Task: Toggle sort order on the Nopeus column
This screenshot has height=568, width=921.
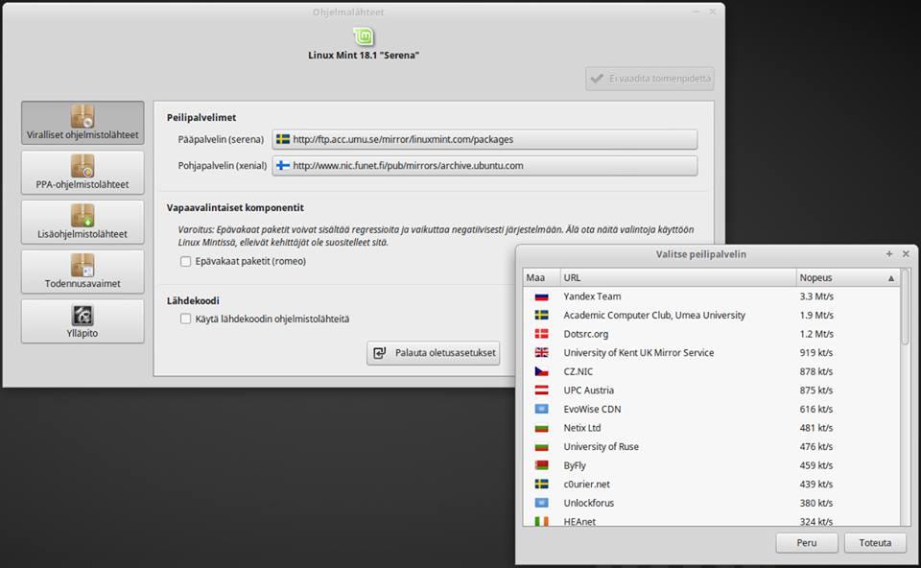Action: point(847,278)
